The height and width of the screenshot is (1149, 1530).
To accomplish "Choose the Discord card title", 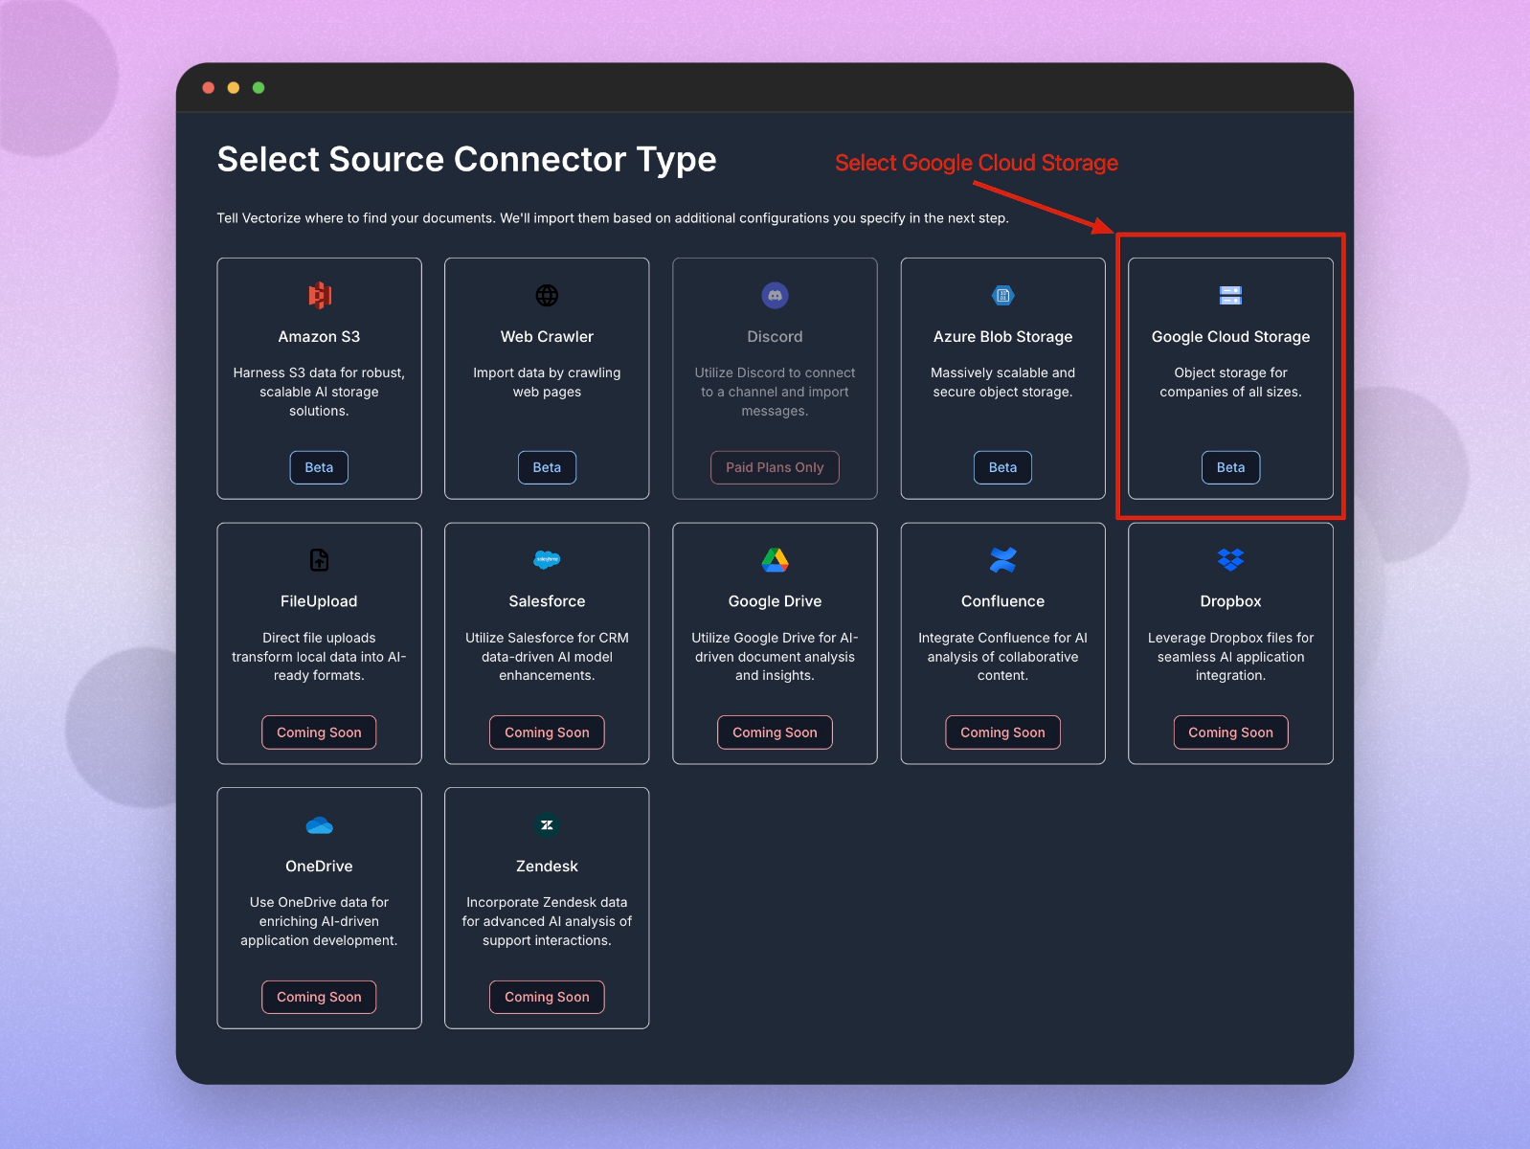I will click(775, 337).
